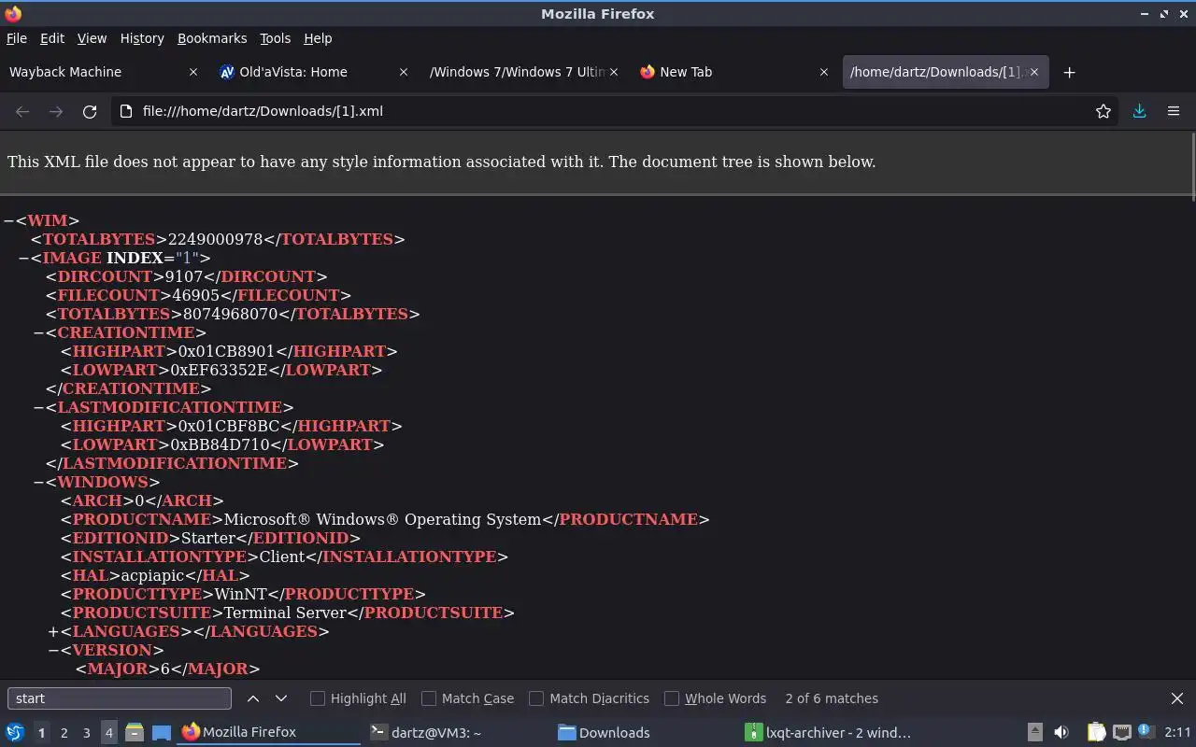Click the taskbar clock showing 2:11
The width and height of the screenshot is (1196, 747).
[x=1177, y=733]
